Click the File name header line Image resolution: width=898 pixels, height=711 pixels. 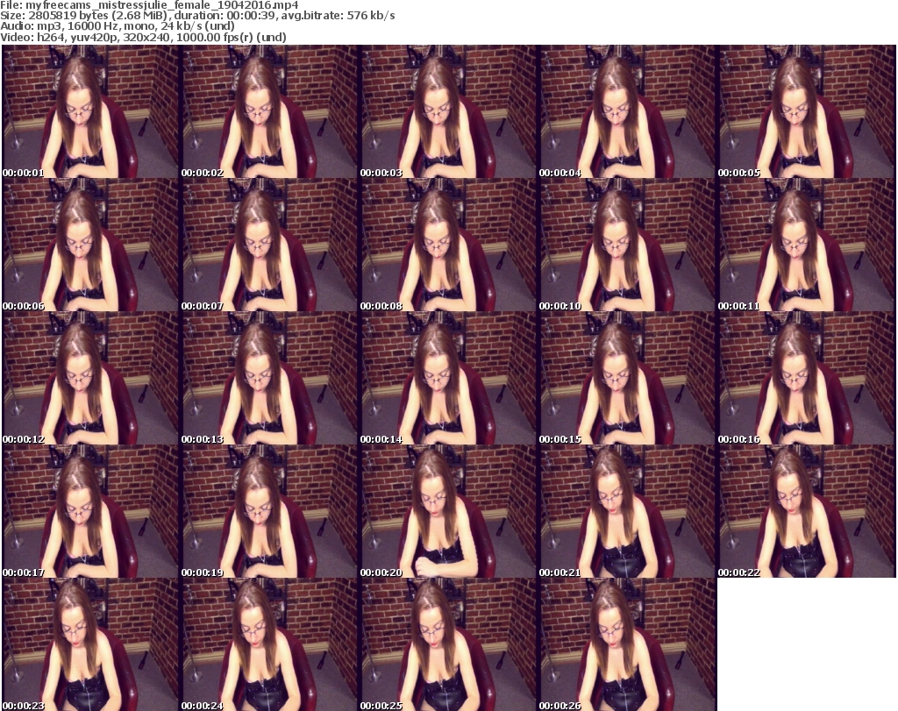point(149,5)
